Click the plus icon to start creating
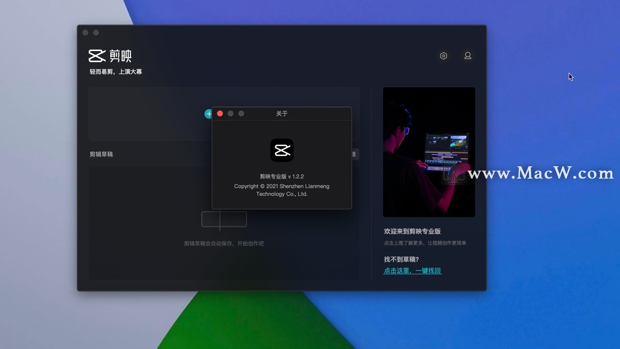620x349 pixels. click(x=208, y=114)
